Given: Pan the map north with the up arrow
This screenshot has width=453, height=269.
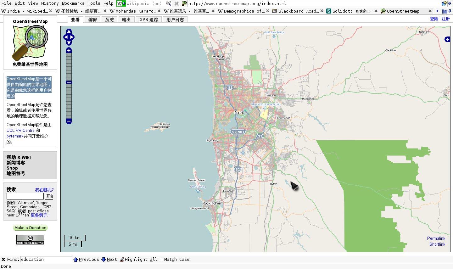Looking at the screenshot, I should pyautogui.click(x=69, y=31).
